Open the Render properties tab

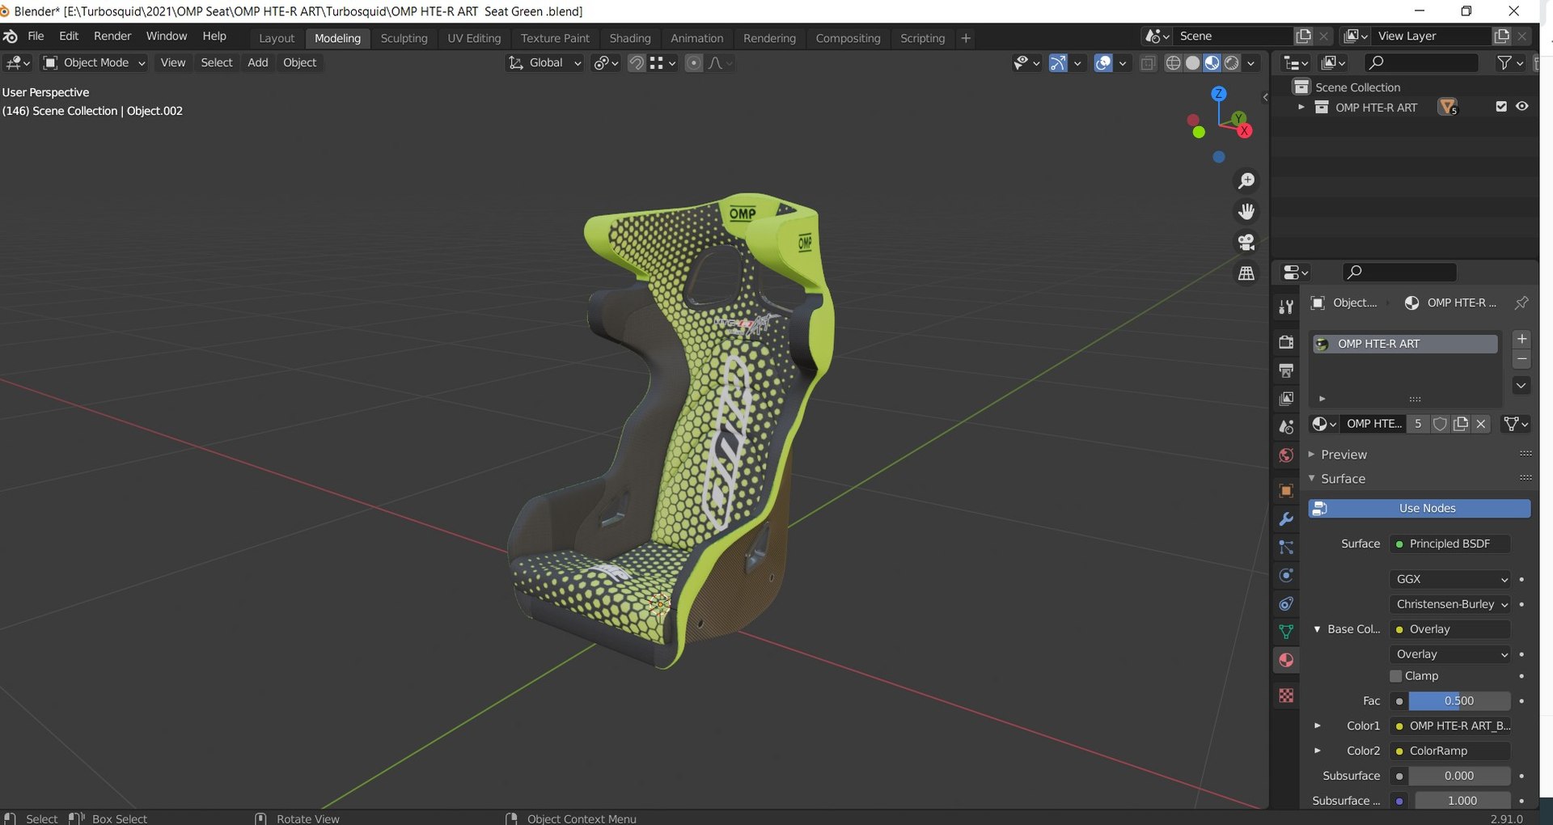pos(1286,342)
